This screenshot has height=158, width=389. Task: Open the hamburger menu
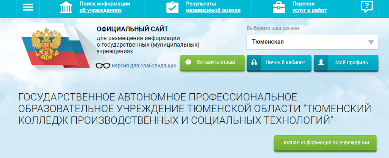coord(28,7)
